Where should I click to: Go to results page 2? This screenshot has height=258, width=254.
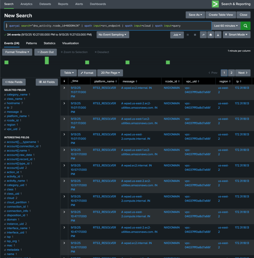pos(231,73)
